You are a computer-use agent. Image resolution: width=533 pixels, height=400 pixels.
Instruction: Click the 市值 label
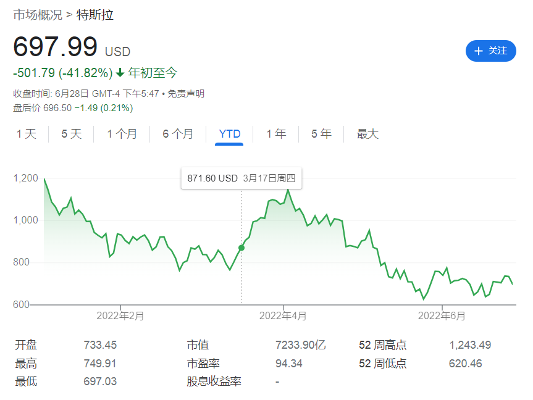[x=198, y=345]
